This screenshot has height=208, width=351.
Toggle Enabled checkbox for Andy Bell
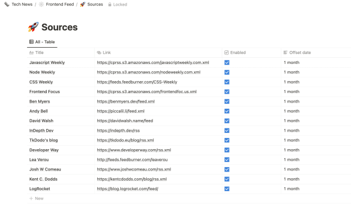point(227,111)
